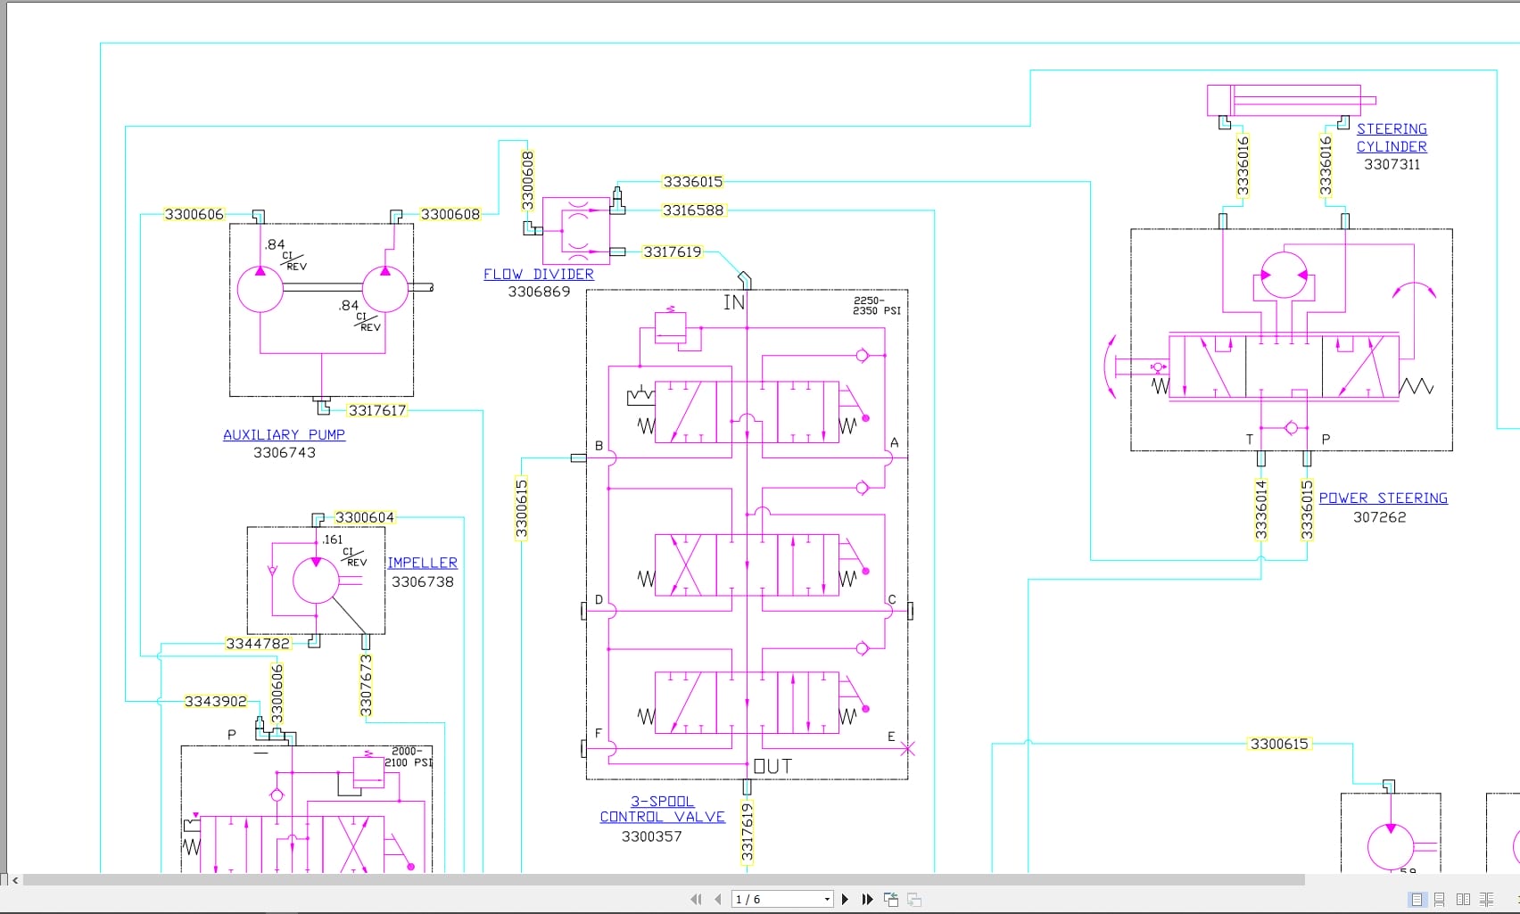Open the page number dropdown arrow
This screenshot has width=1520, height=914.
pos(827,899)
